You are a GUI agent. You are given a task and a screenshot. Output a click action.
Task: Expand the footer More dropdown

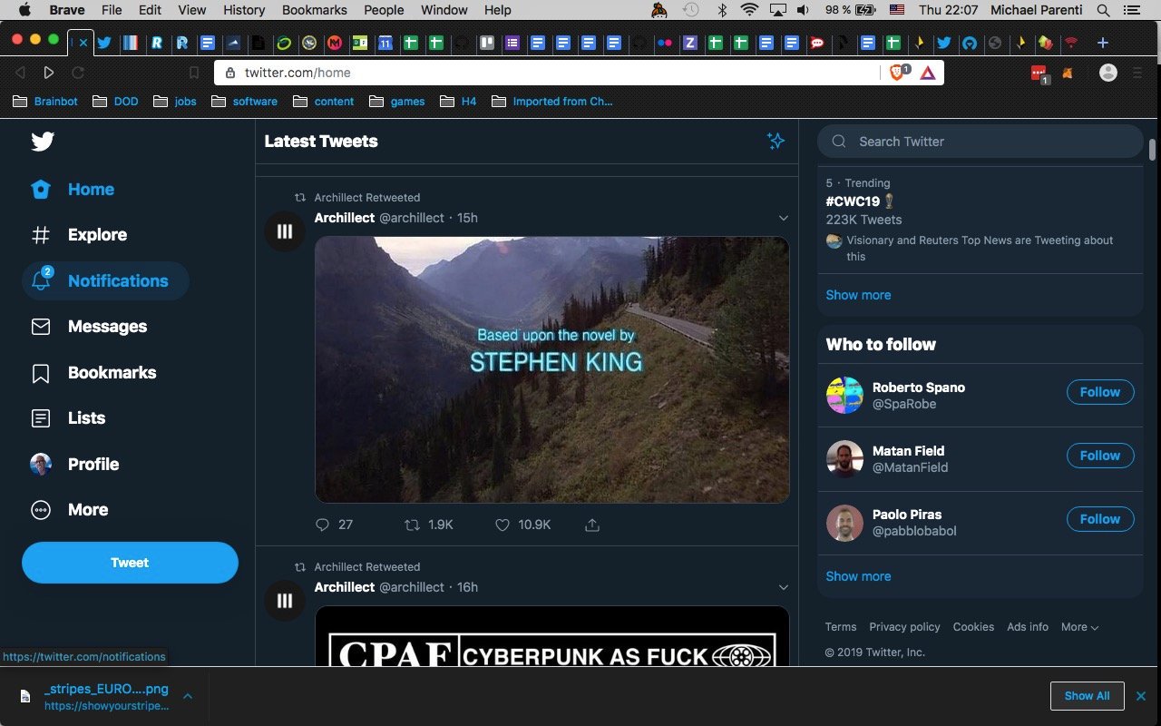1080,627
